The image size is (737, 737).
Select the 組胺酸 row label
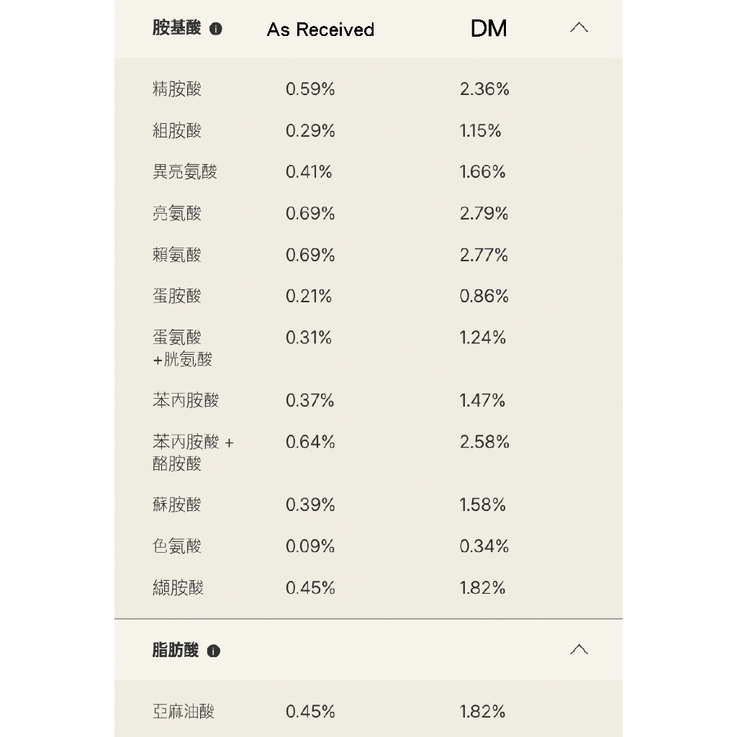(x=177, y=131)
